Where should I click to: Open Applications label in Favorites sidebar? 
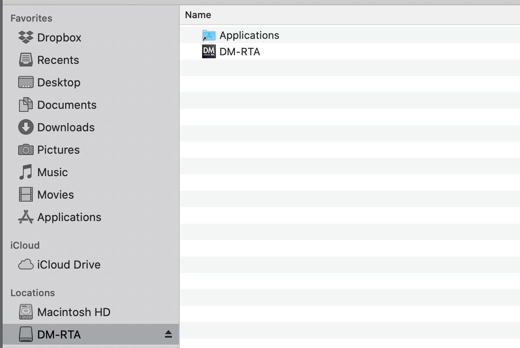(x=70, y=217)
